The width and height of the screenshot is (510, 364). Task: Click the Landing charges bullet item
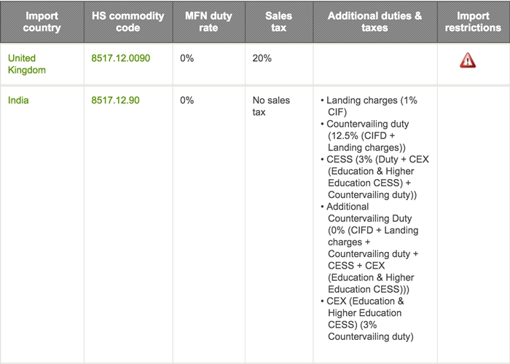(x=372, y=106)
